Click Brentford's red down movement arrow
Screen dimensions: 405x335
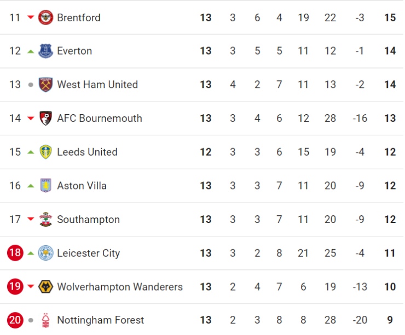point(31,17)
